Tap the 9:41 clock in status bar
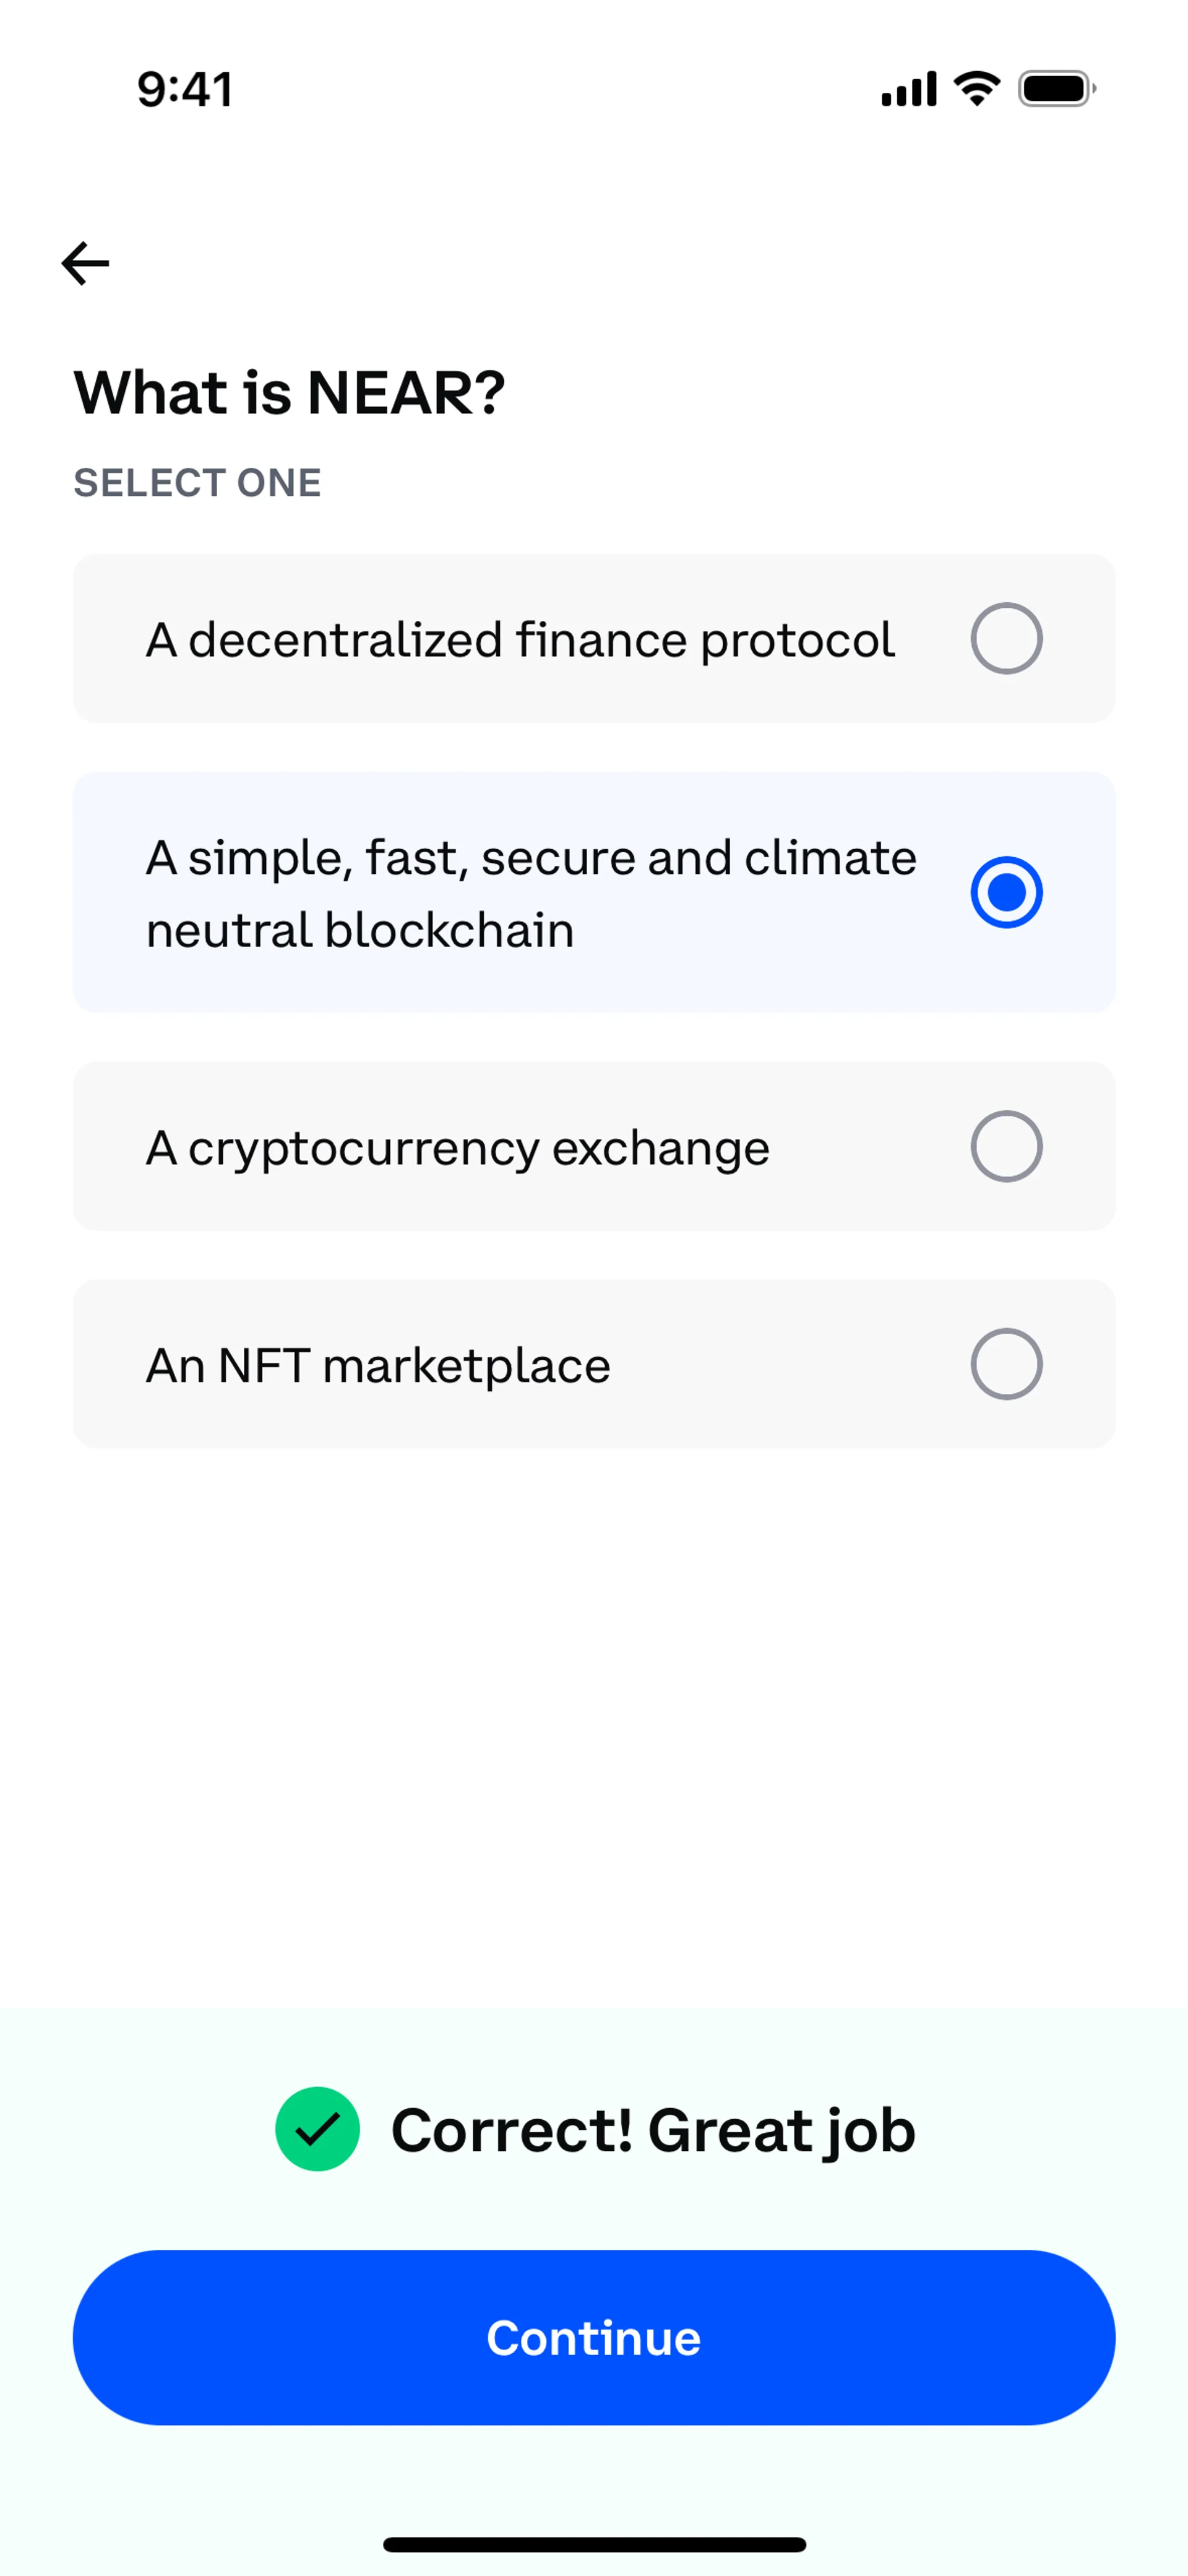The width and height of the screenshot is (1188, 2576). [x=185, y=89]
